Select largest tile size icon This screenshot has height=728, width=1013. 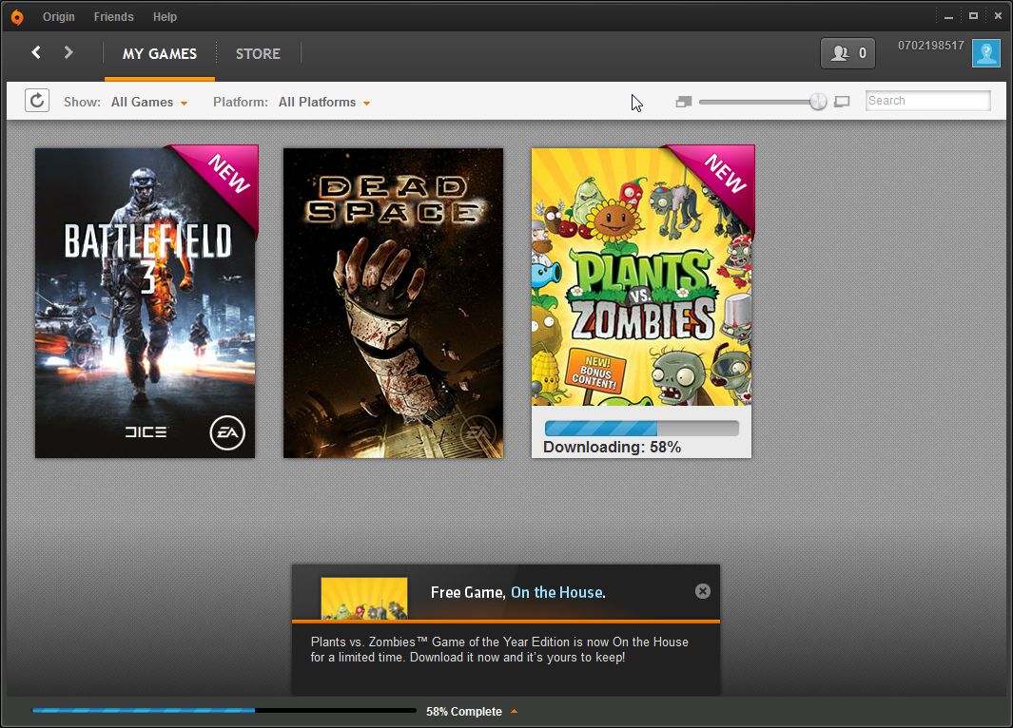click(842, 102)
